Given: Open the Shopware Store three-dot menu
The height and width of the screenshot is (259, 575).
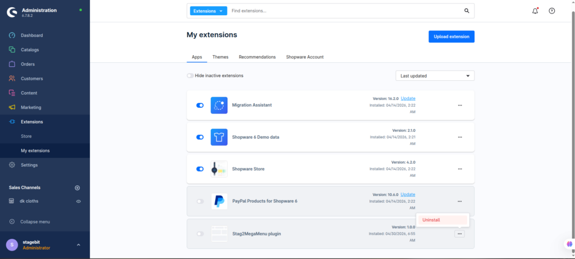Looking at the screenshot, I should click(460, 169).
